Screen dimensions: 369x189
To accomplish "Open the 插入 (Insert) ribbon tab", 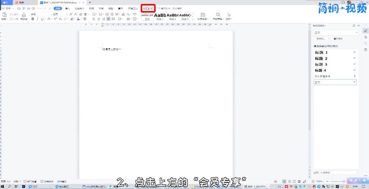I will [x=67, y=8].
